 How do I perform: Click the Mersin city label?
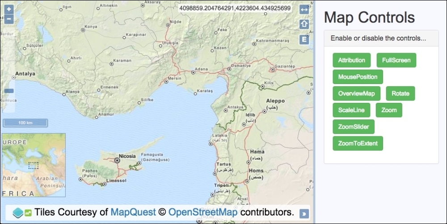pyautogui.click(x=174, y=78)
